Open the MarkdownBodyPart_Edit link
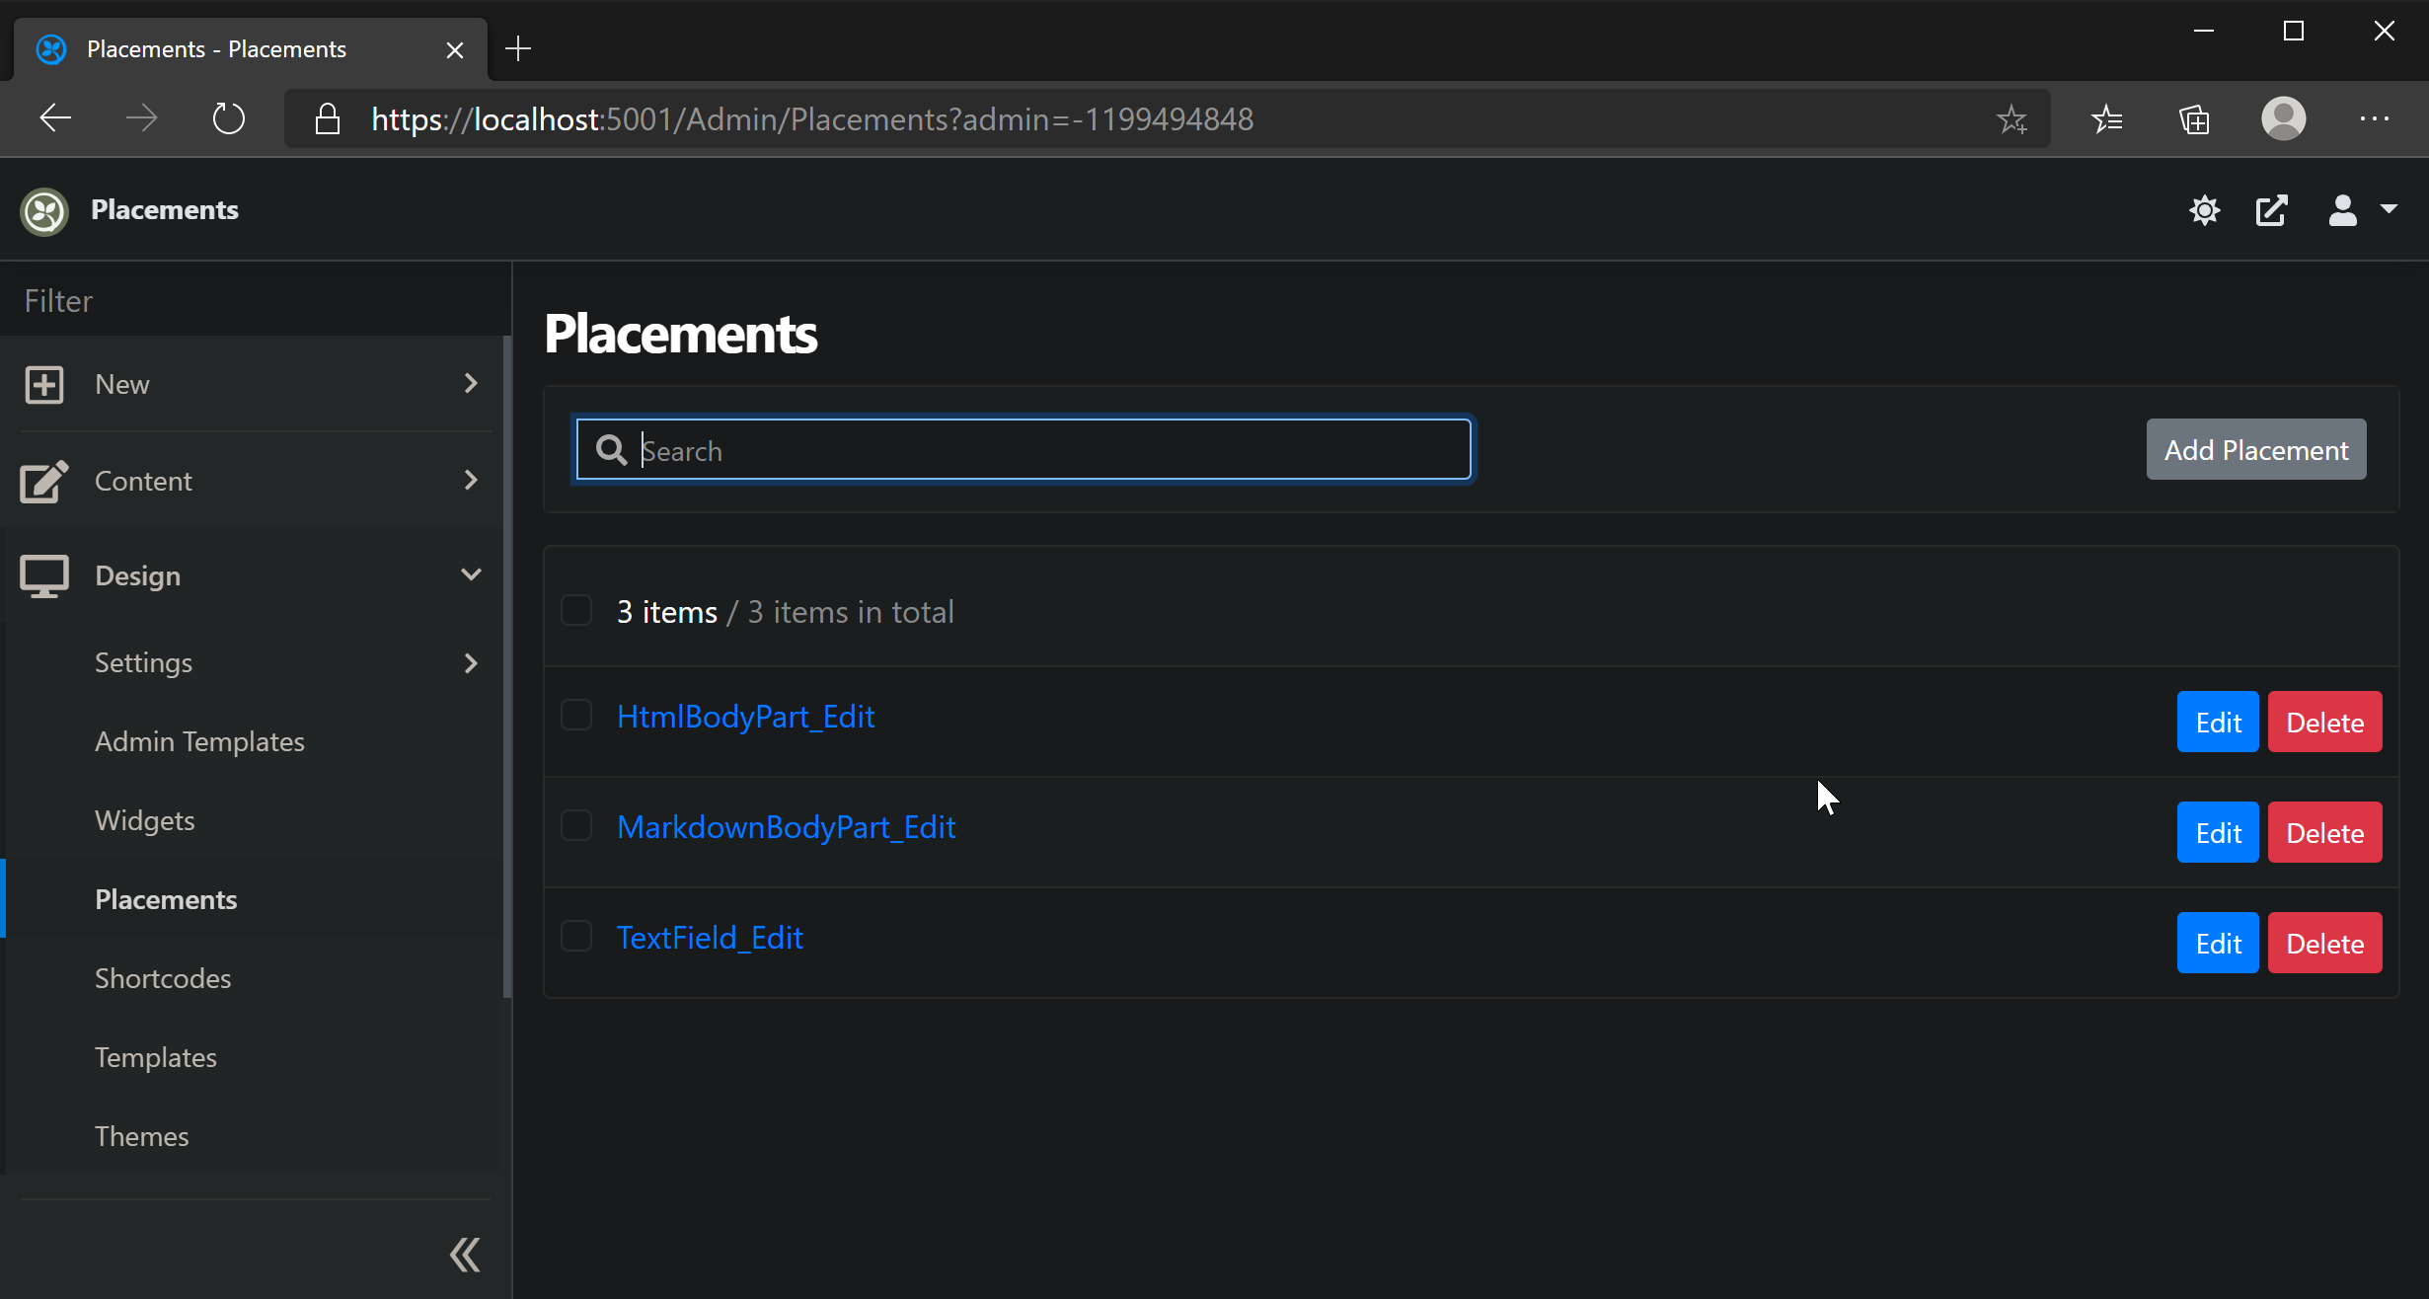This screenshot has width=2429, height=1299. tap(787, 827)
